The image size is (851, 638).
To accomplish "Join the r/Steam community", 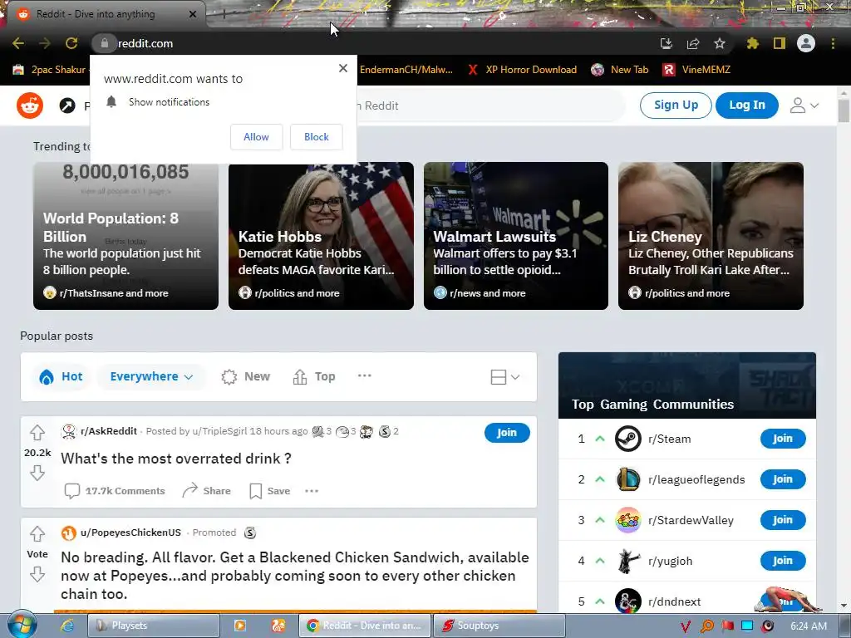I will coord(783,439).
